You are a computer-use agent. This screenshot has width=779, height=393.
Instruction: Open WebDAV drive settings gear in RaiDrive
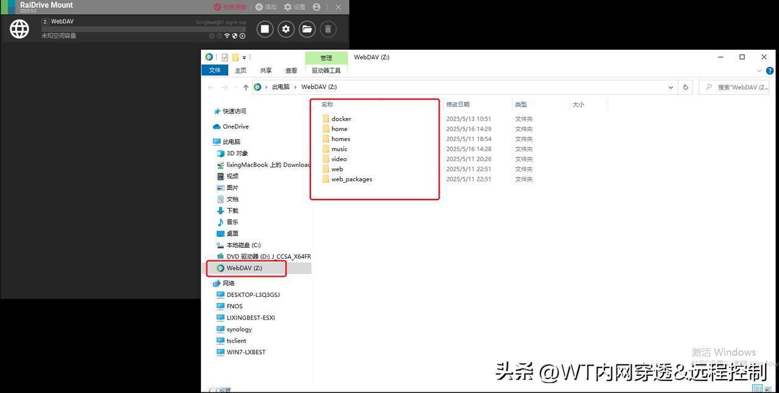(286, 29)
